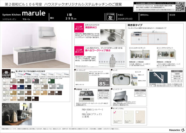Screen dimensions: 186x133
Task: Open the コンロキャビネット interior photo
Action: [139, 55]
